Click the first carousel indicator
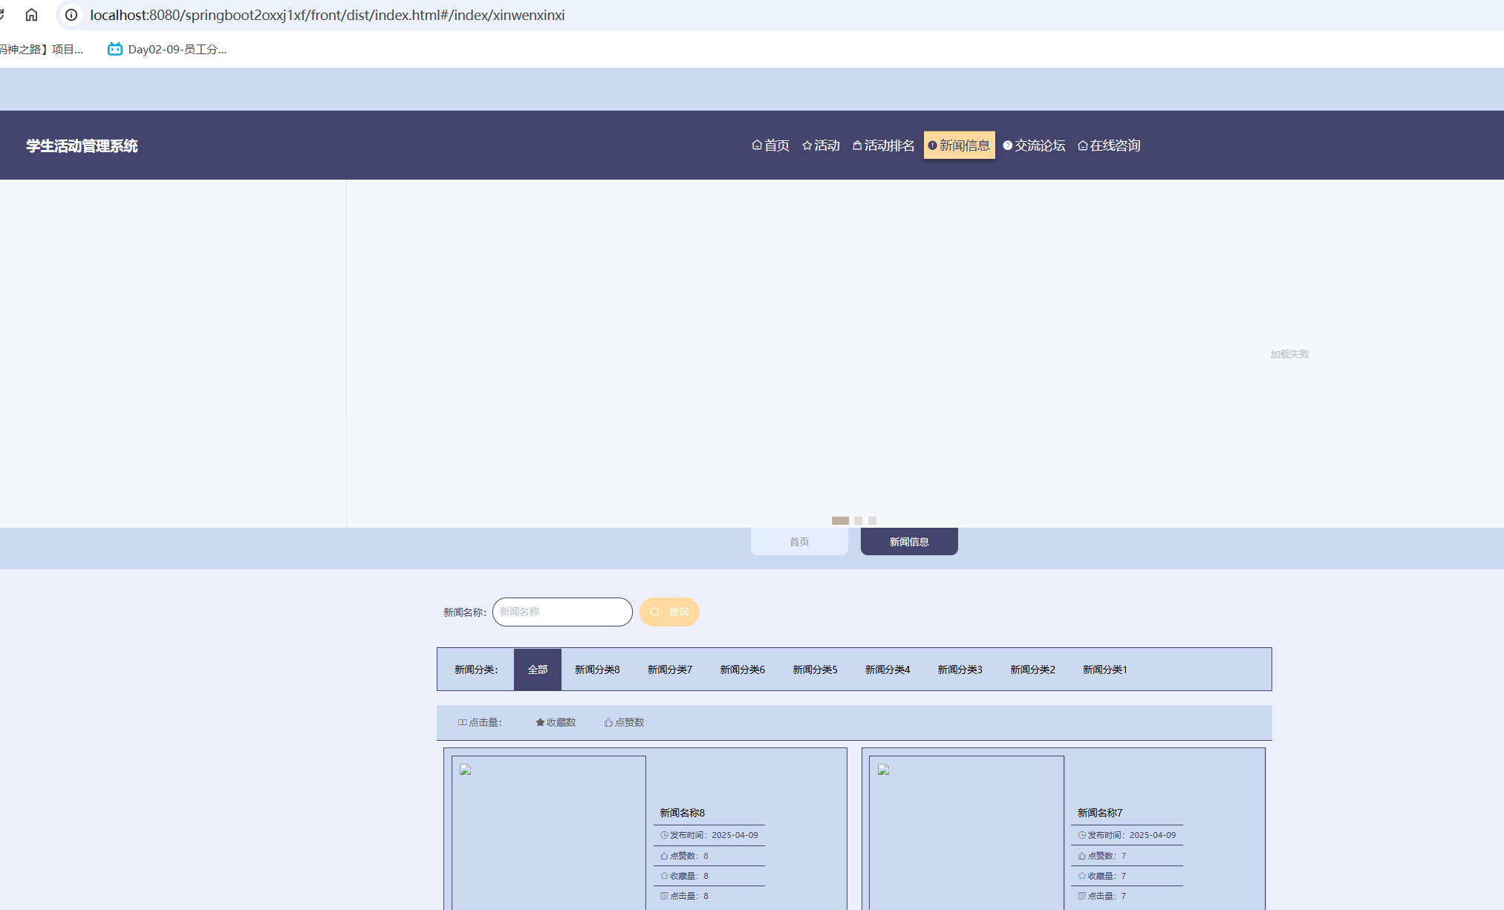 840,520
